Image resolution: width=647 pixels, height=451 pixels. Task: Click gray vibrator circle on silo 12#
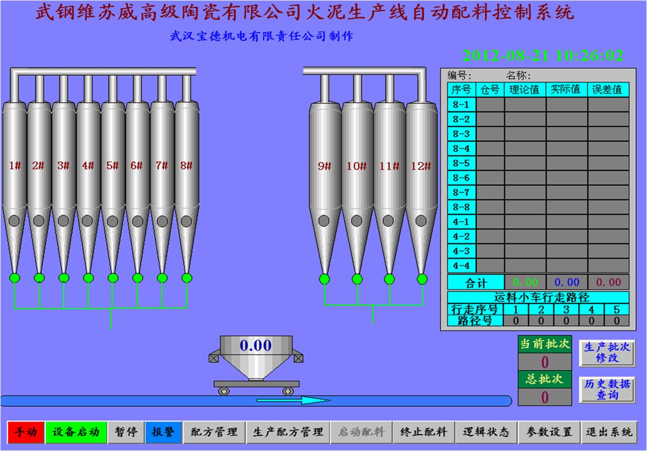pyautogui.click(x=421, y=221)
